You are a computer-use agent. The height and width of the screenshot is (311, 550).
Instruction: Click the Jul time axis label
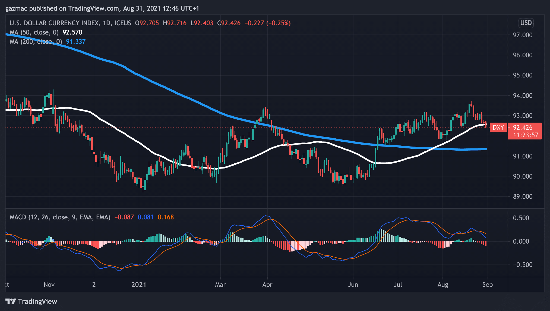[x=398, y=285]
